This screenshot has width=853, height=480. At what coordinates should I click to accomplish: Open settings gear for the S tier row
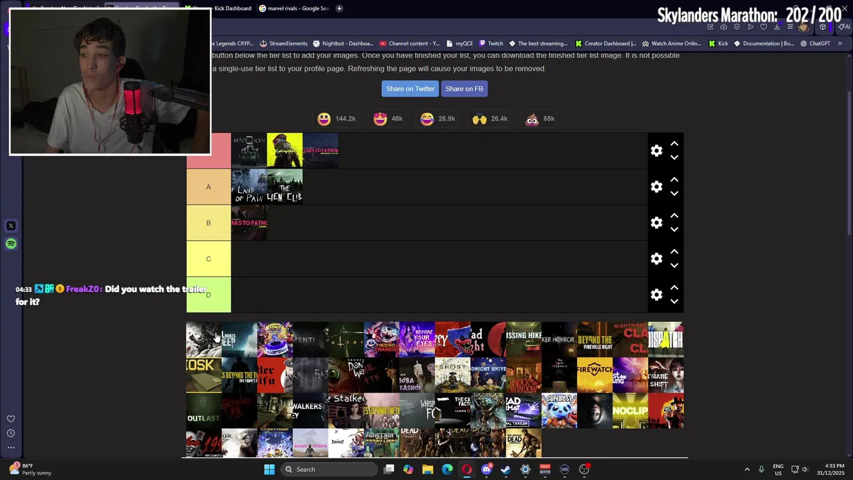pyautogui.click(x=656, y=151)
